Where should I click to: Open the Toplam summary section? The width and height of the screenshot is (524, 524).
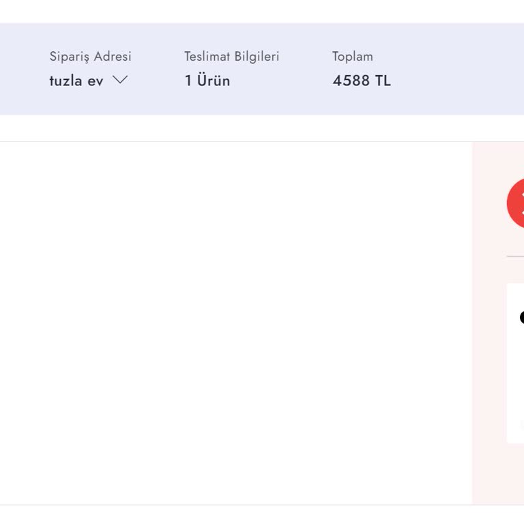(x=352, y=56)
